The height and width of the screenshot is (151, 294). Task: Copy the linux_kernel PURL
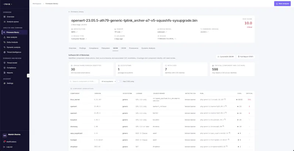pos(225,99)
